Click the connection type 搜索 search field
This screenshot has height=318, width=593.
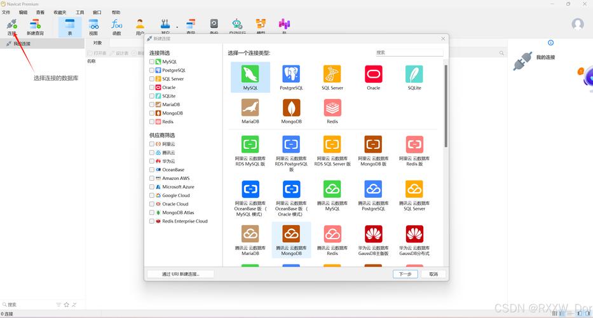tap(409, 53)
